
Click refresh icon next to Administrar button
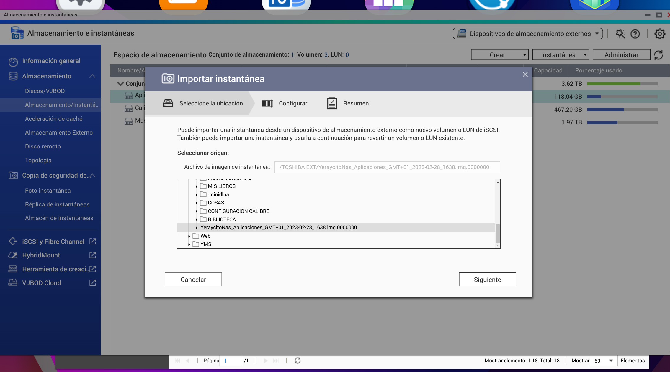point(658,55)
